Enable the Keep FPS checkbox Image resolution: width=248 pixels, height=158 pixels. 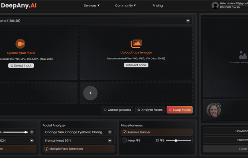[125, 140]
